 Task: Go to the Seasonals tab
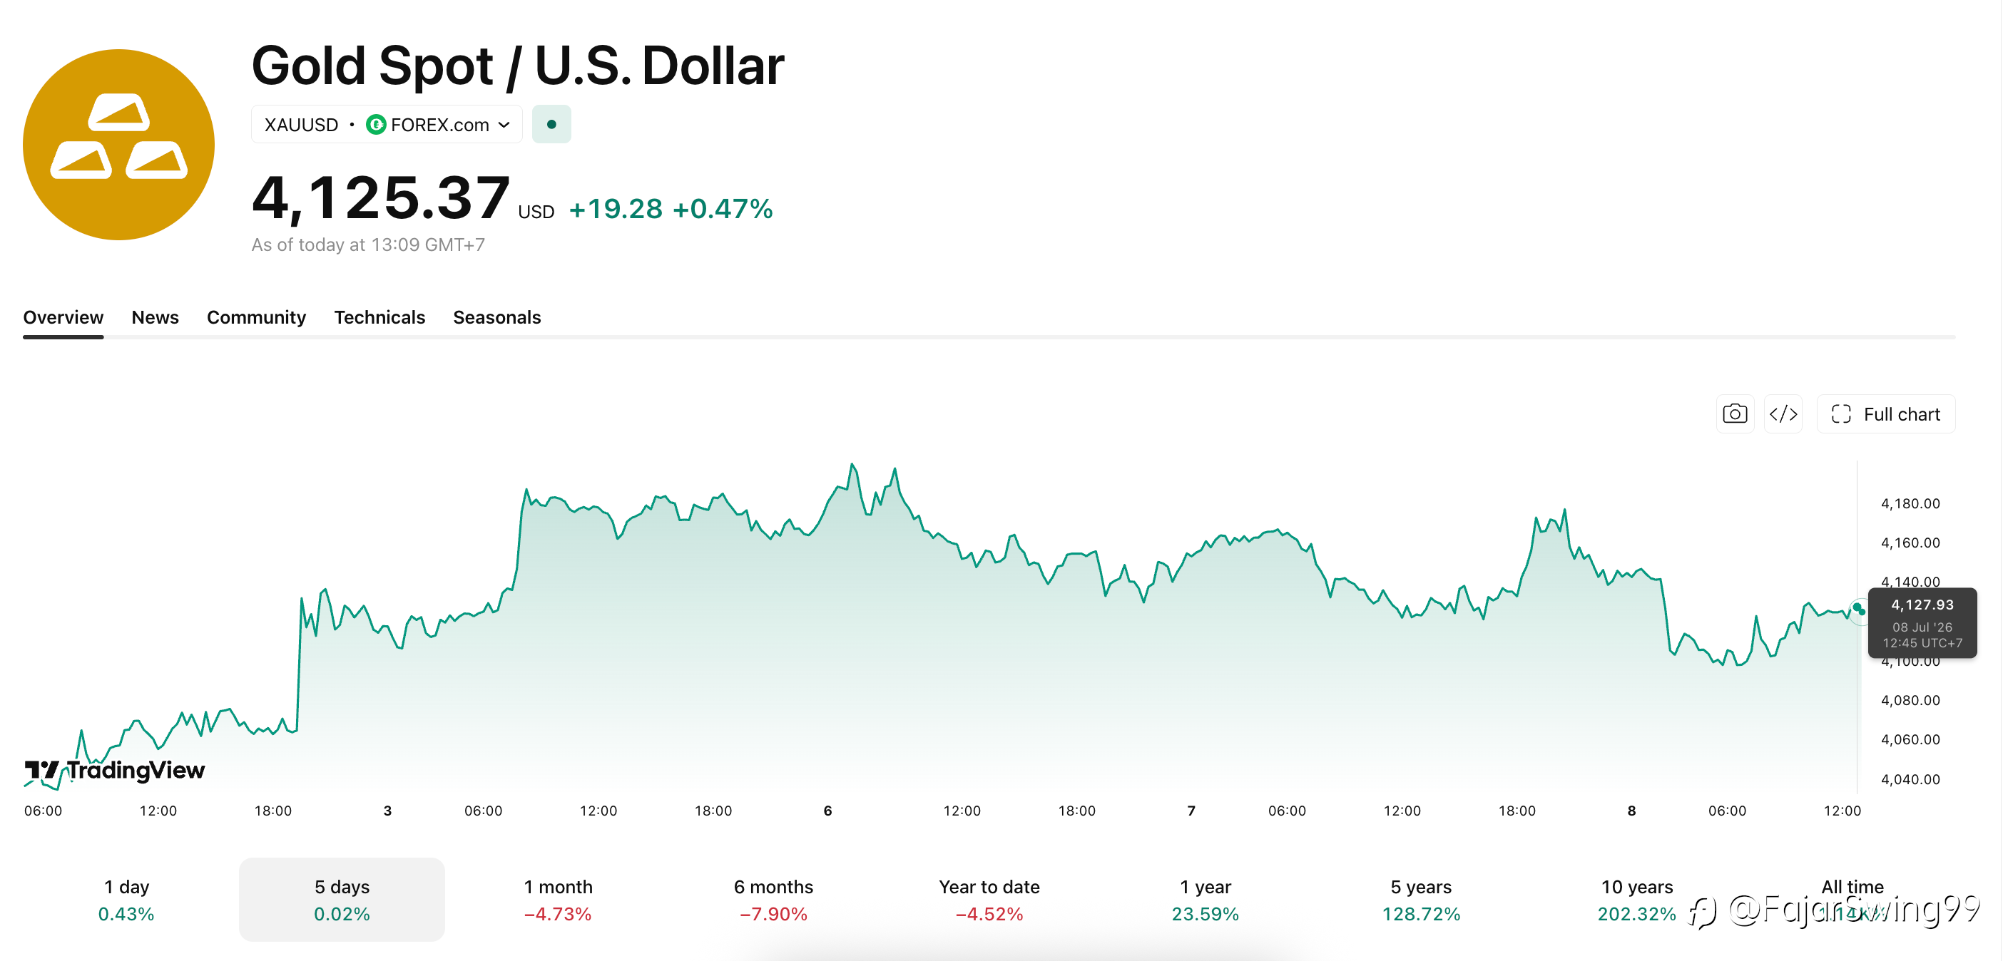click(497, 317)
